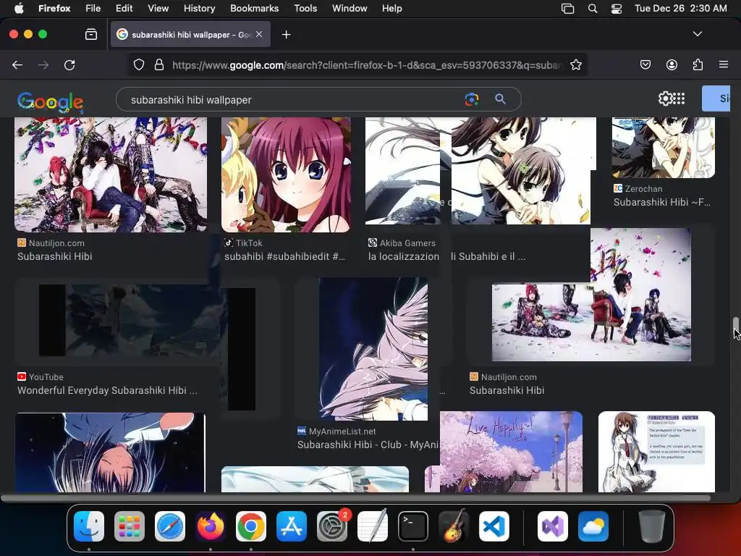Open the History menu
The image size is (741, 556).
tap(199, 8)
